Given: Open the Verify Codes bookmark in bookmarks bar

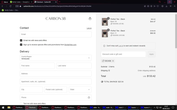Looking at the screenshot, I should pos(10,10).
